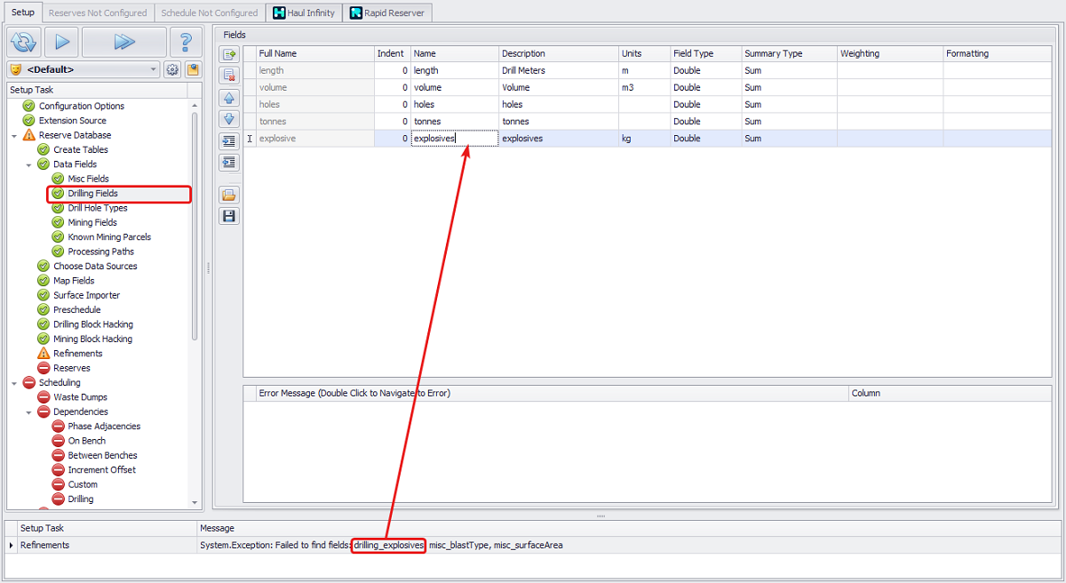Click the red error icon beside Reserves
1066x583 pixels.
coord(44,368)
